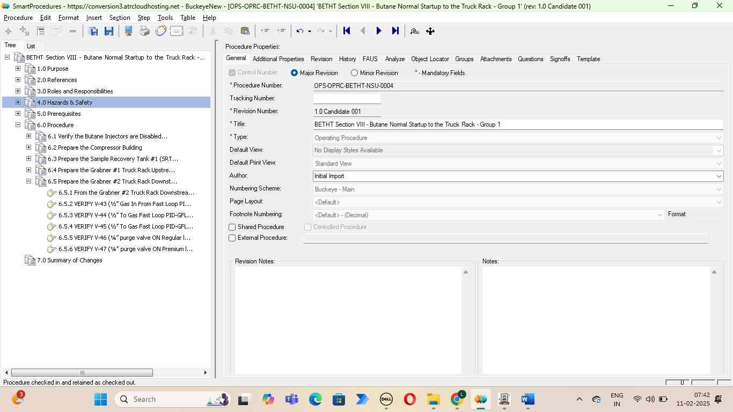Switch to the Additional Properties tab
This screenshot has width=733, height=412.
point(278,59)
